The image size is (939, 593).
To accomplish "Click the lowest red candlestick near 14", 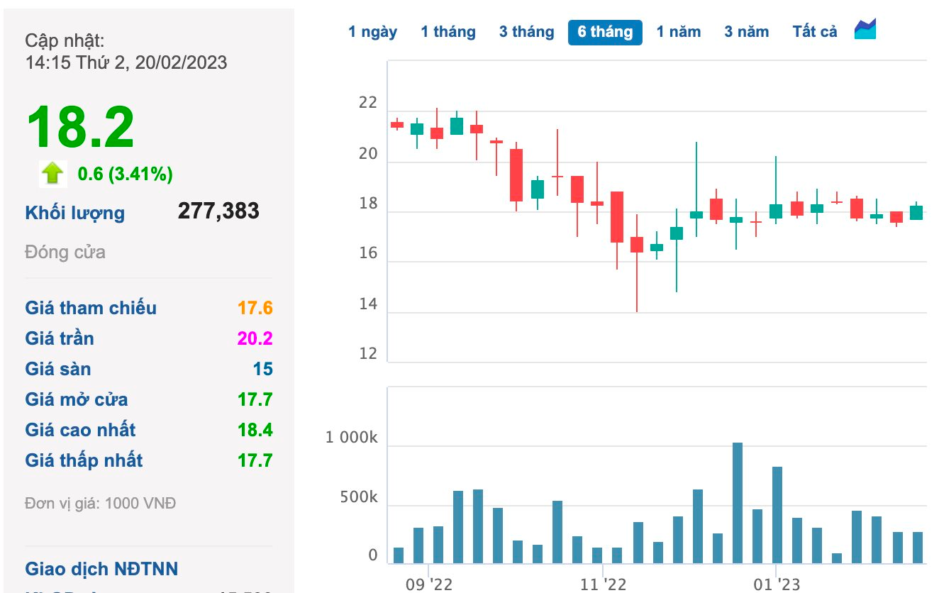I will click(x=637, y=245).
